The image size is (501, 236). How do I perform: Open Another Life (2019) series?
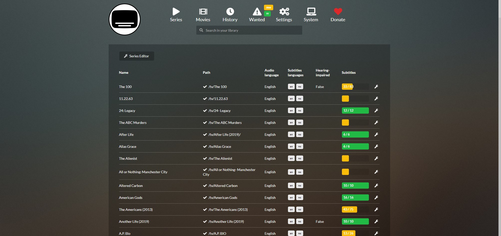[134, 222]
